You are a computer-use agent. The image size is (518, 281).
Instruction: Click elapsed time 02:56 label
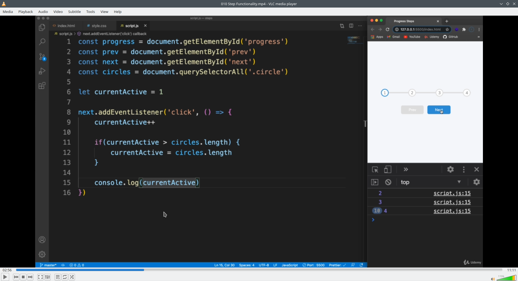click(x=7, y=270)
